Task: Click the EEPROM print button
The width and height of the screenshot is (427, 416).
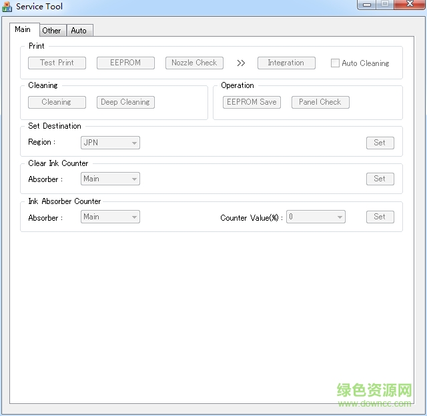Action: click(125, 63)
